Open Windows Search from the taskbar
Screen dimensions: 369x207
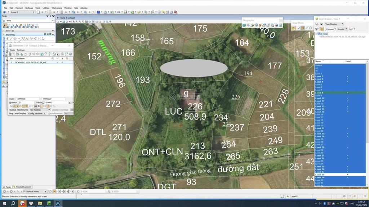13,203
